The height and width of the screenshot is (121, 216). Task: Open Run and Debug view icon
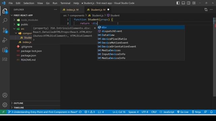5,40
